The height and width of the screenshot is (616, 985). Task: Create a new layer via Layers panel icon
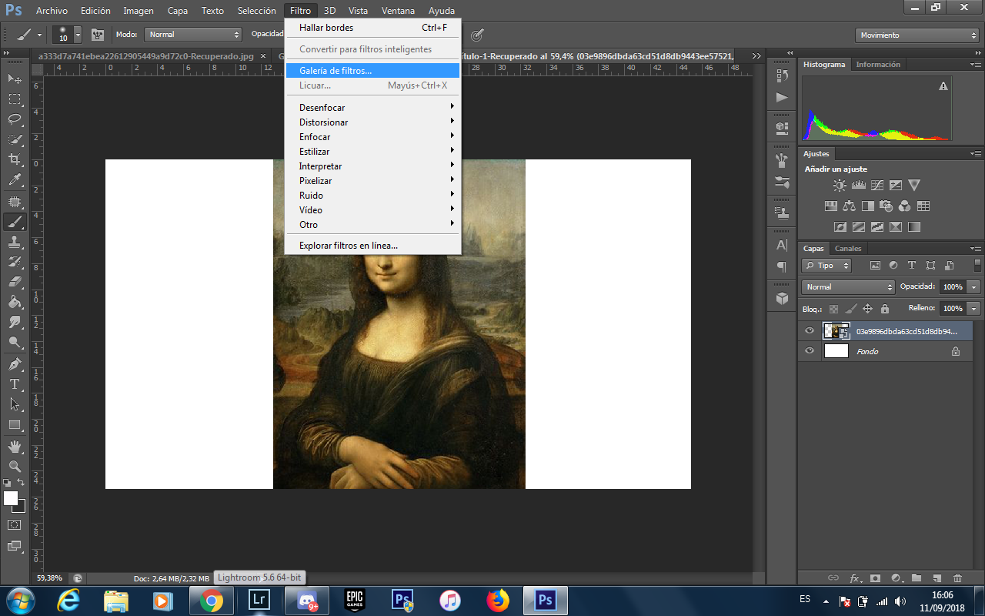pos(937,577)
